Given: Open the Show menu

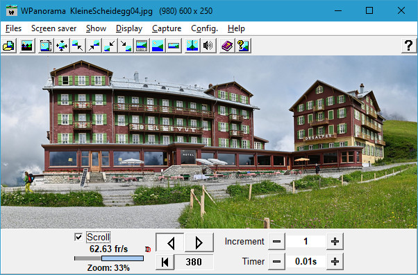Looking at the screenshot, I should click(x=97, y=28).
